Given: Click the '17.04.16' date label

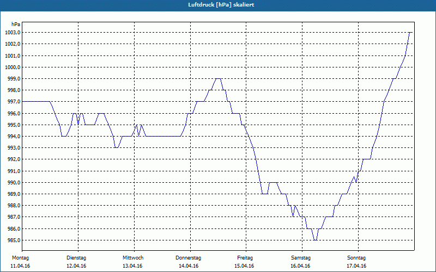Looking at the screenshot, I should coord(356,266).
